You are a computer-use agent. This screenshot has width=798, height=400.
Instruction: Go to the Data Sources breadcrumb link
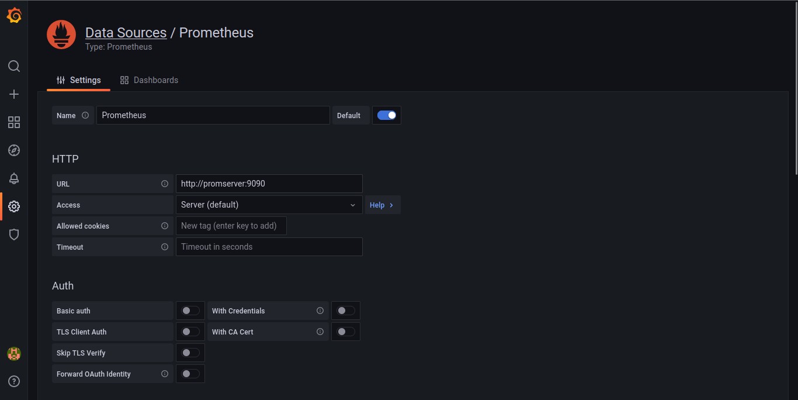pyautogui.click(x=126, y=33)
